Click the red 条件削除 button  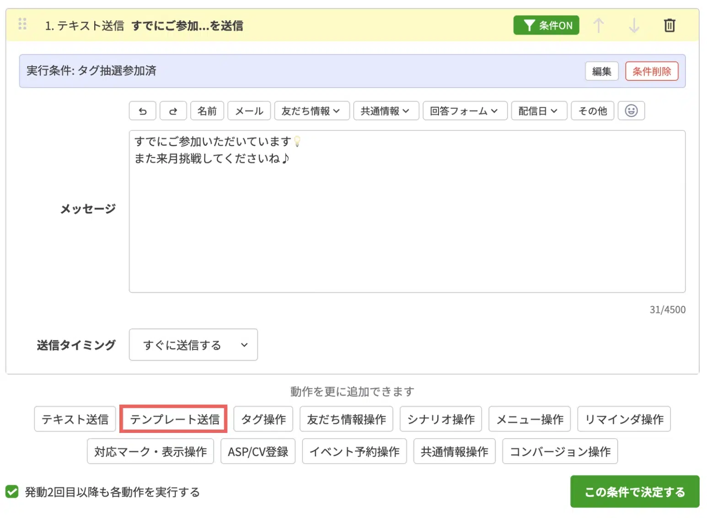tap(652, 71)
